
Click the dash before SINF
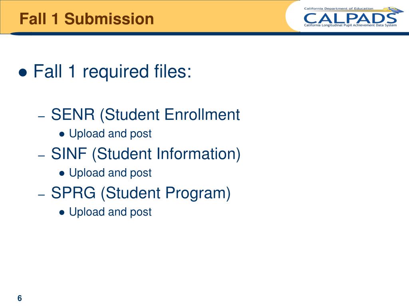click(x=42, y=156)
